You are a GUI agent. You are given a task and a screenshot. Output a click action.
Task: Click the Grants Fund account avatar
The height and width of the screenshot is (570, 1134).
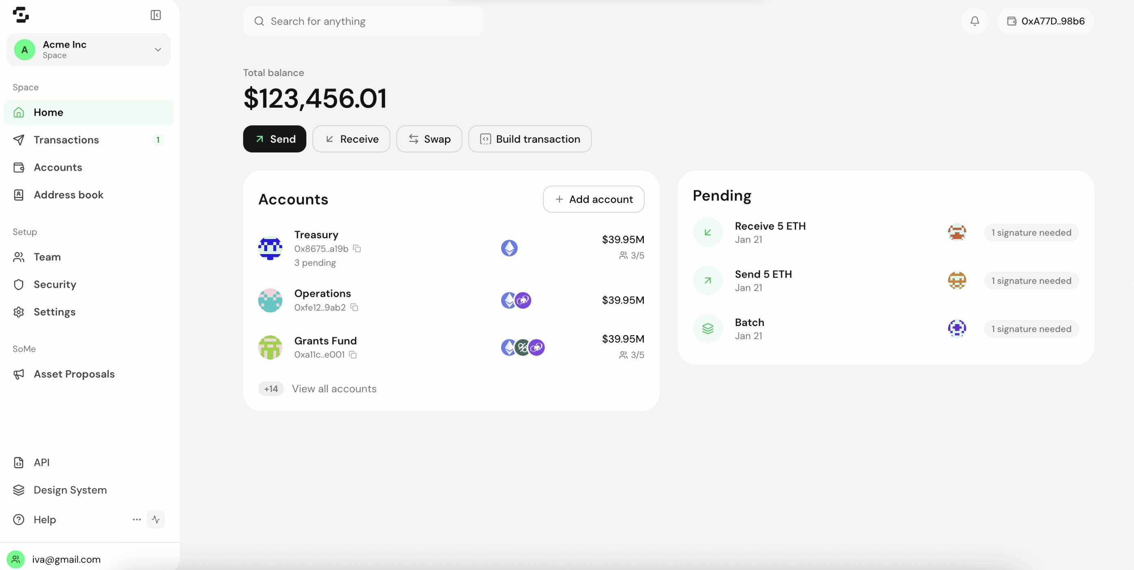tap(270, 348)
